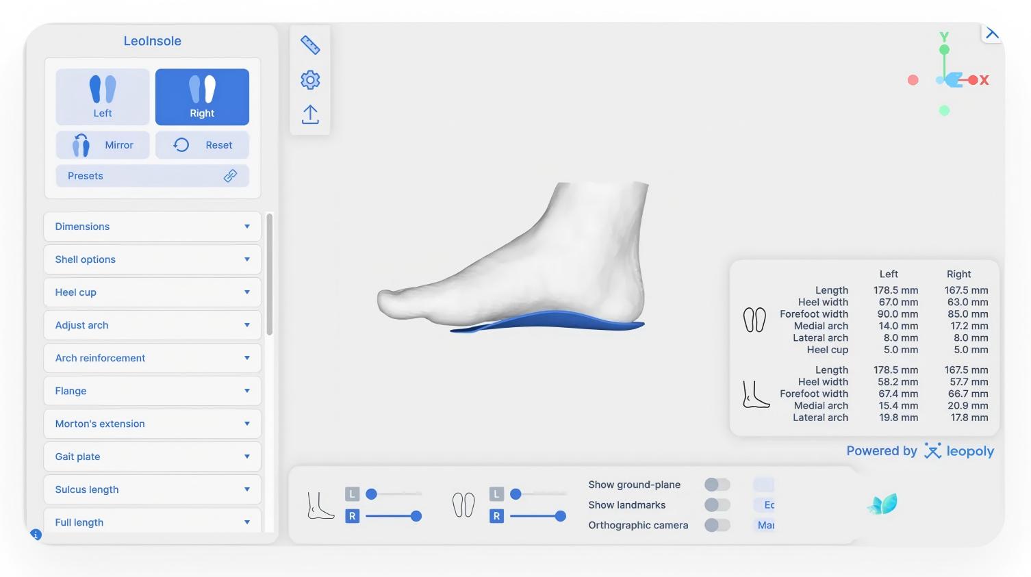This screenshot has height=577, width=1031.
Task: Click the Mirror feet button
Action: click(103, 145)
